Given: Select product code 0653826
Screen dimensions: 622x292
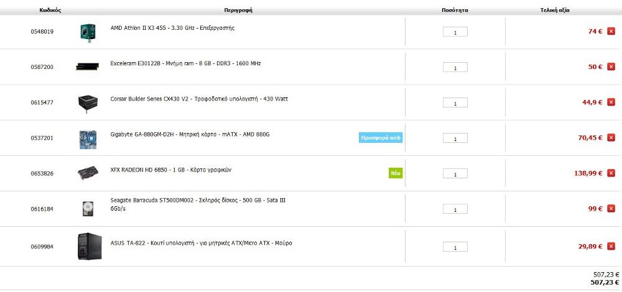Looking at the screenshot, I should click(42, 173).
